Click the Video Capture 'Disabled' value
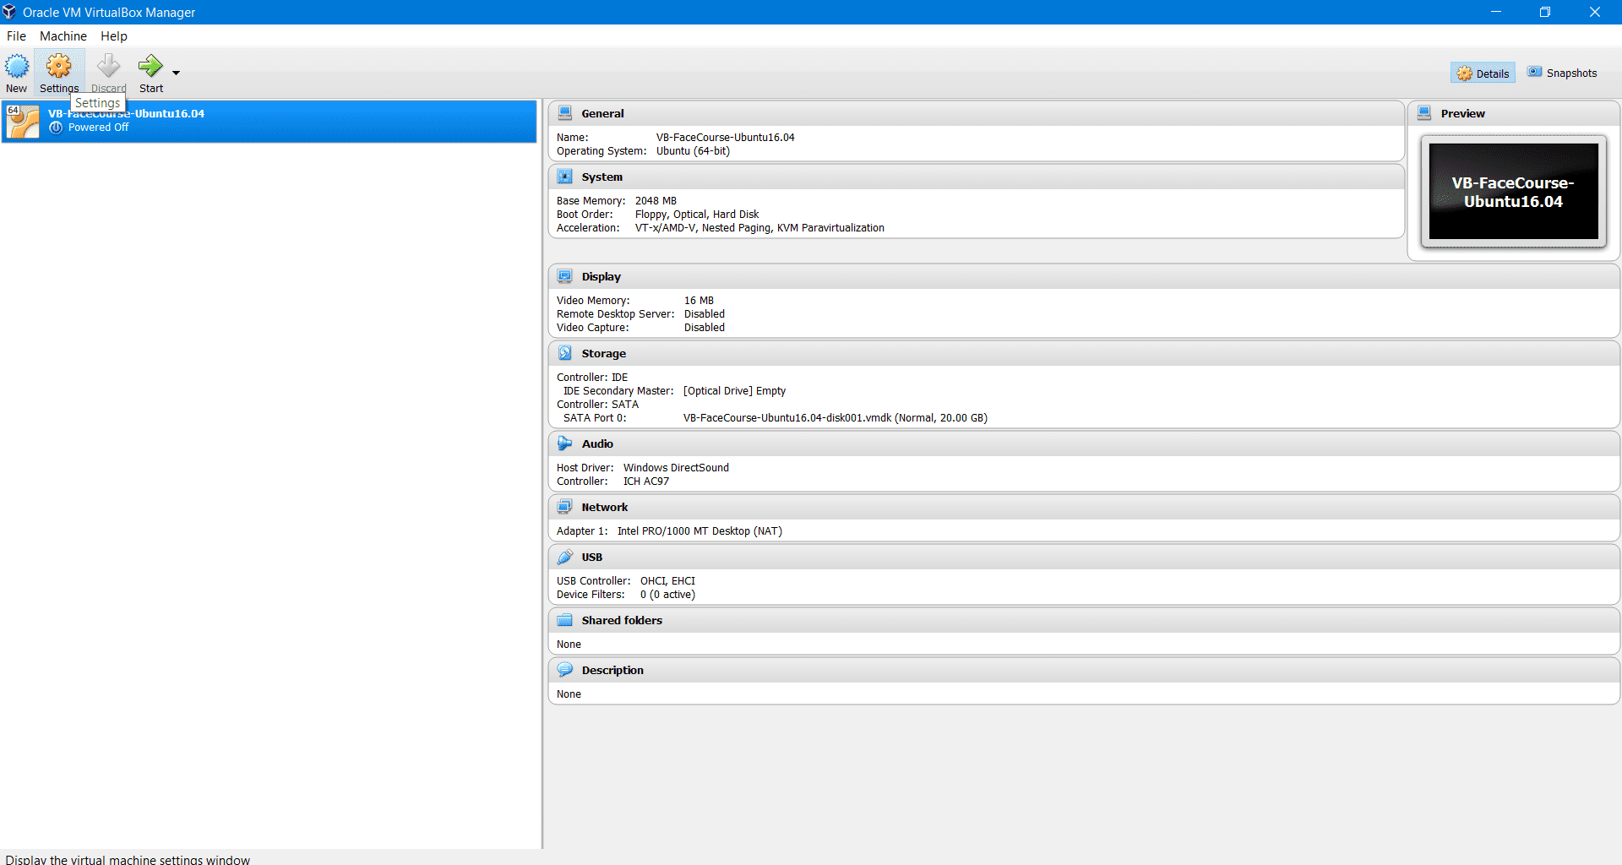Viewport: 1622px width, 865px height. click(x=705, y=328)
